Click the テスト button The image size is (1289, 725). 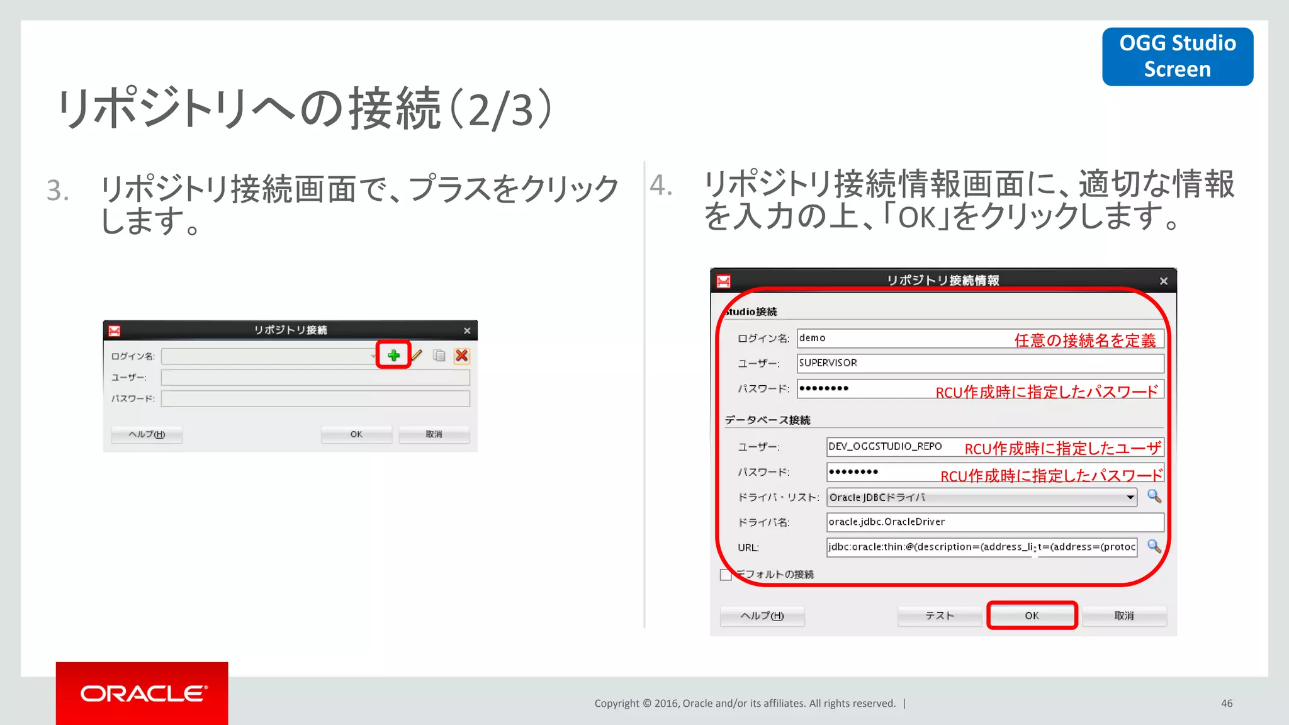pyautogui.click(x=940, y=615)
